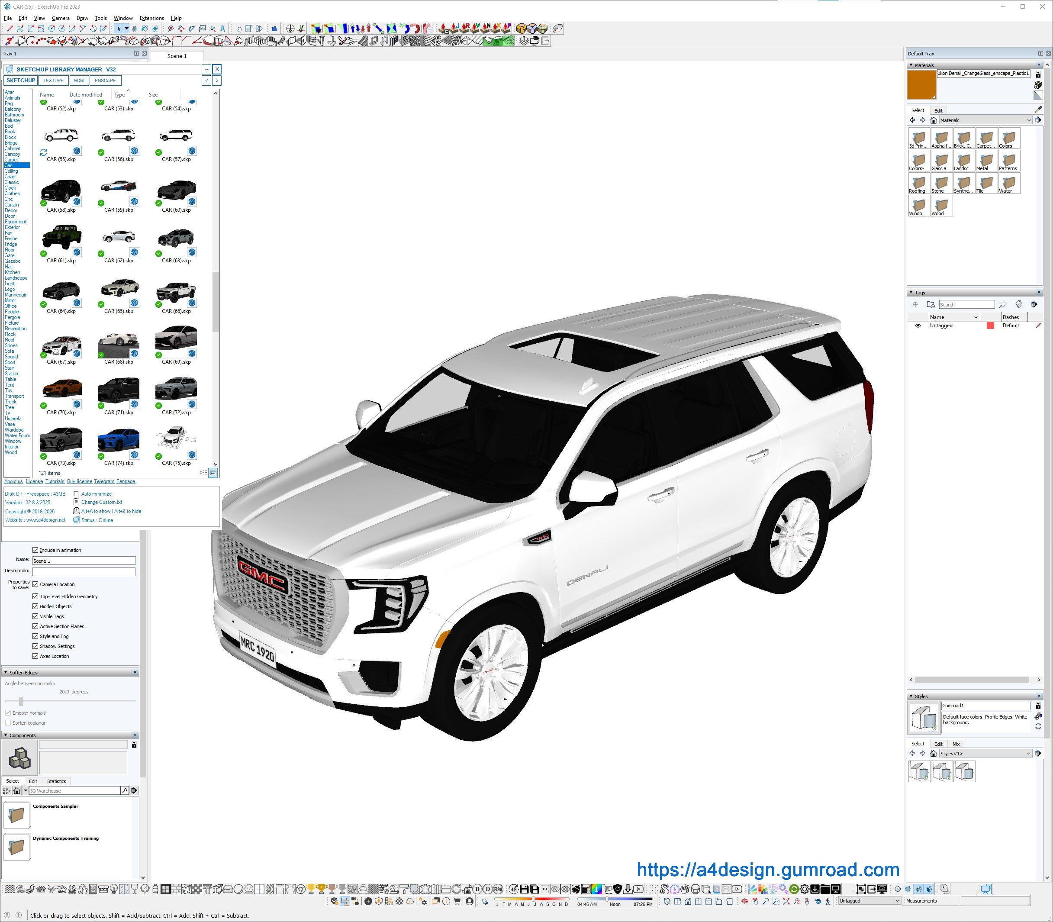
Task: Open the Materials collection dropdown
Action: 1028,120
